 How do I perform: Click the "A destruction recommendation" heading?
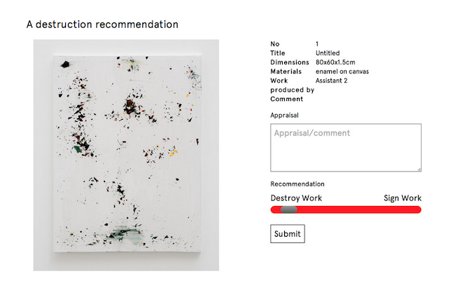pos(102,25)
